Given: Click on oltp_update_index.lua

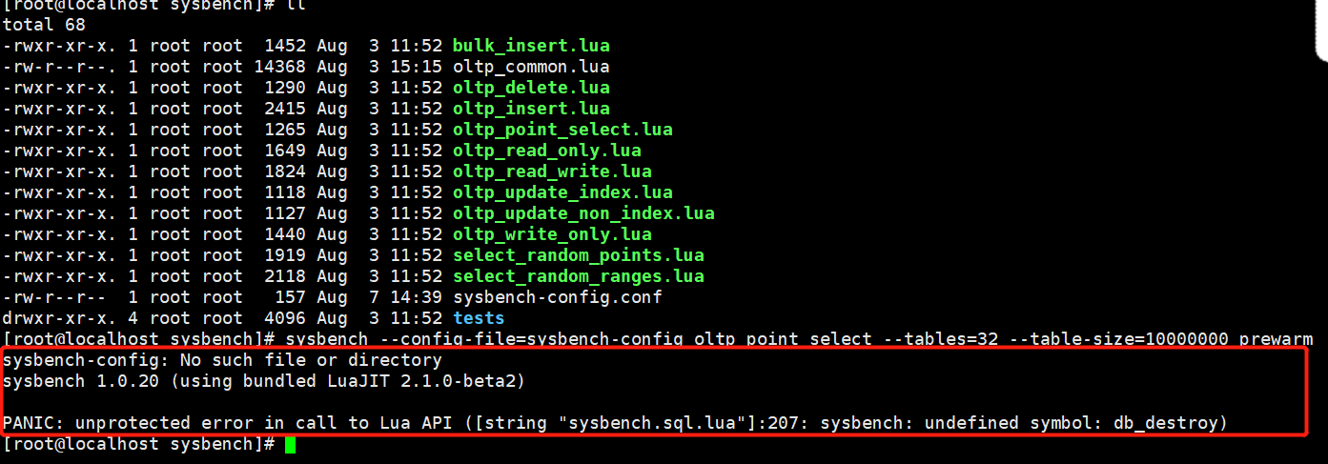Looking at the screenshot, I should [562, 192].
